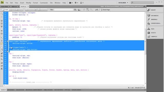Open the Site management dropdown icon
The height and width of the screenshot is (92, 164).
[x=82, y=3]
